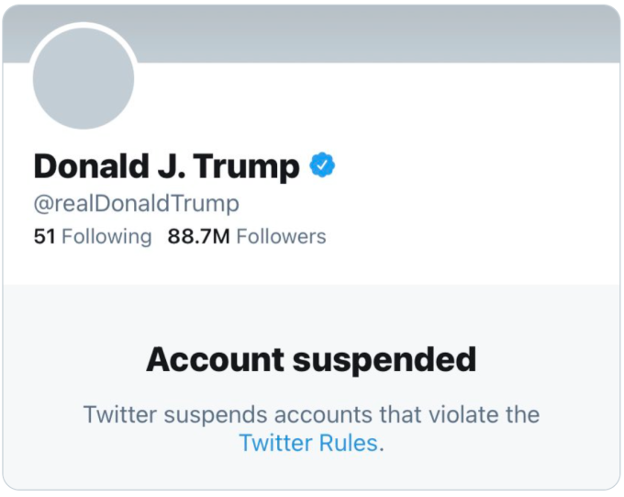This screenshot has width=624, height=497.
Task: Open the 88.7M Followers list
Action: pyautogui.click(x=246, y=236)
